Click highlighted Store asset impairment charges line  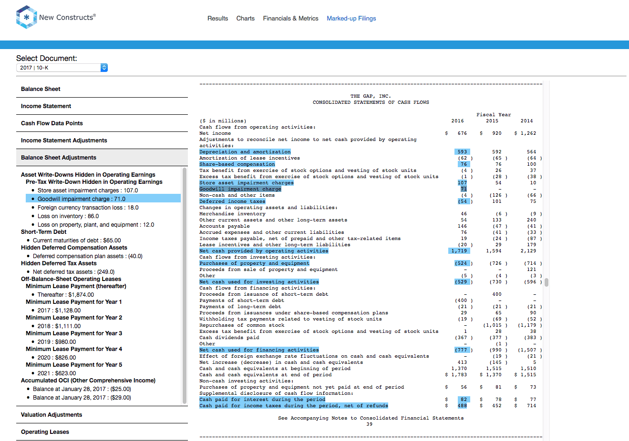(247, 183)
